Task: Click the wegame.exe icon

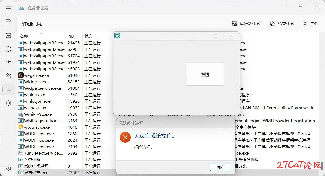Action: (x=21, y=75)
